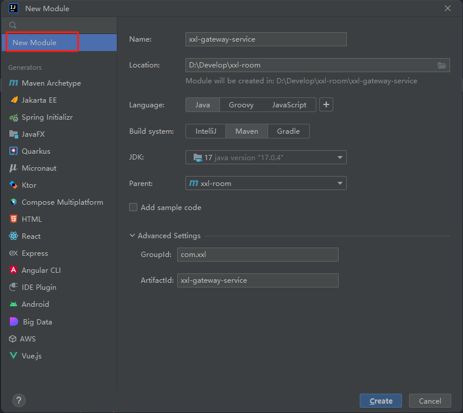Select JavaScript as the language

289,105
